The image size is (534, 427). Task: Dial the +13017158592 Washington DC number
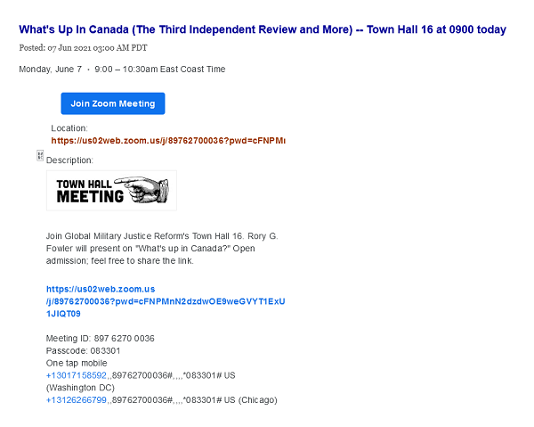(77, 376)
